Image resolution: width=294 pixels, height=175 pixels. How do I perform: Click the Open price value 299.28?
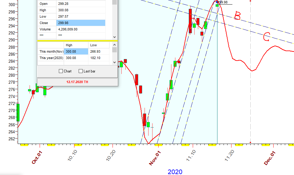click(81, 4)
